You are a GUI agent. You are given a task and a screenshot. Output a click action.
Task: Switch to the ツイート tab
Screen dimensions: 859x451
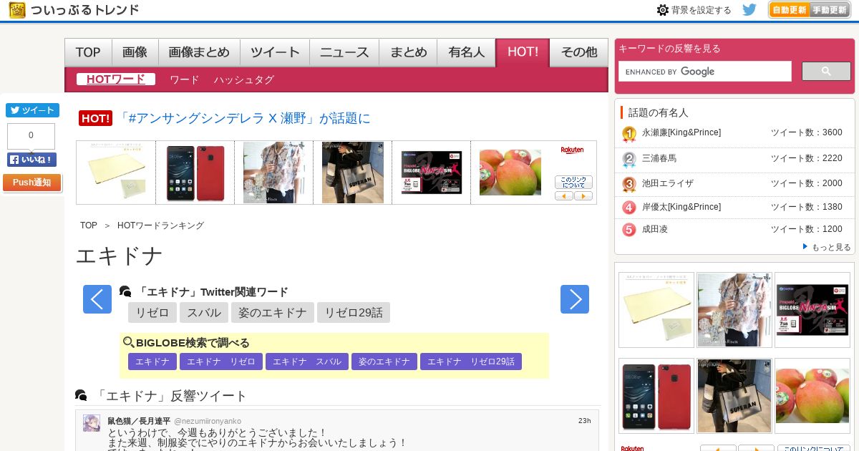[275, 52]
